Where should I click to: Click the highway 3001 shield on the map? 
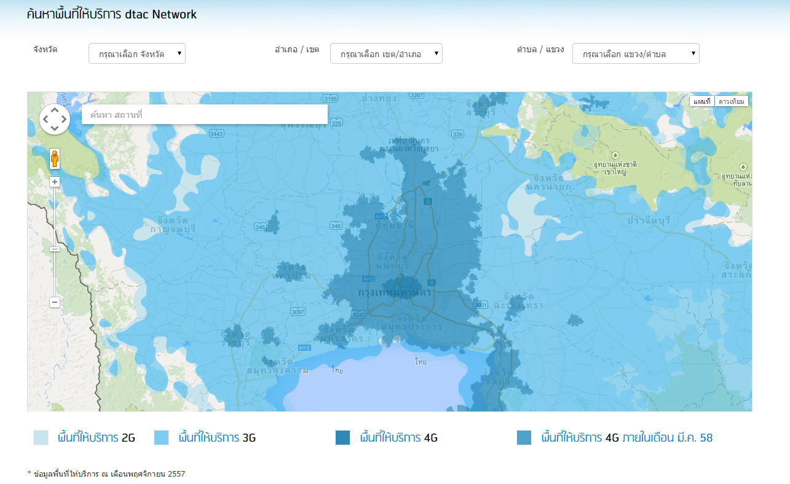pyautogui.click(x=481, y=305)
